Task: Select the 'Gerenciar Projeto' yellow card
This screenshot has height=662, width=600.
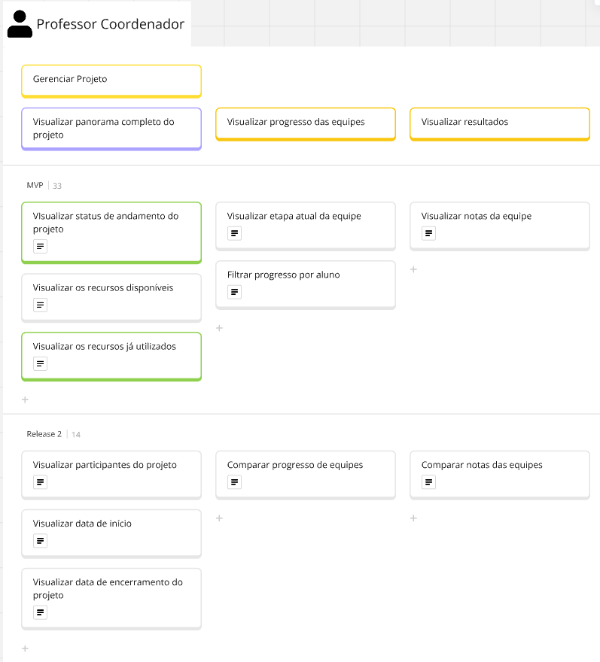Action: point(111,81)
